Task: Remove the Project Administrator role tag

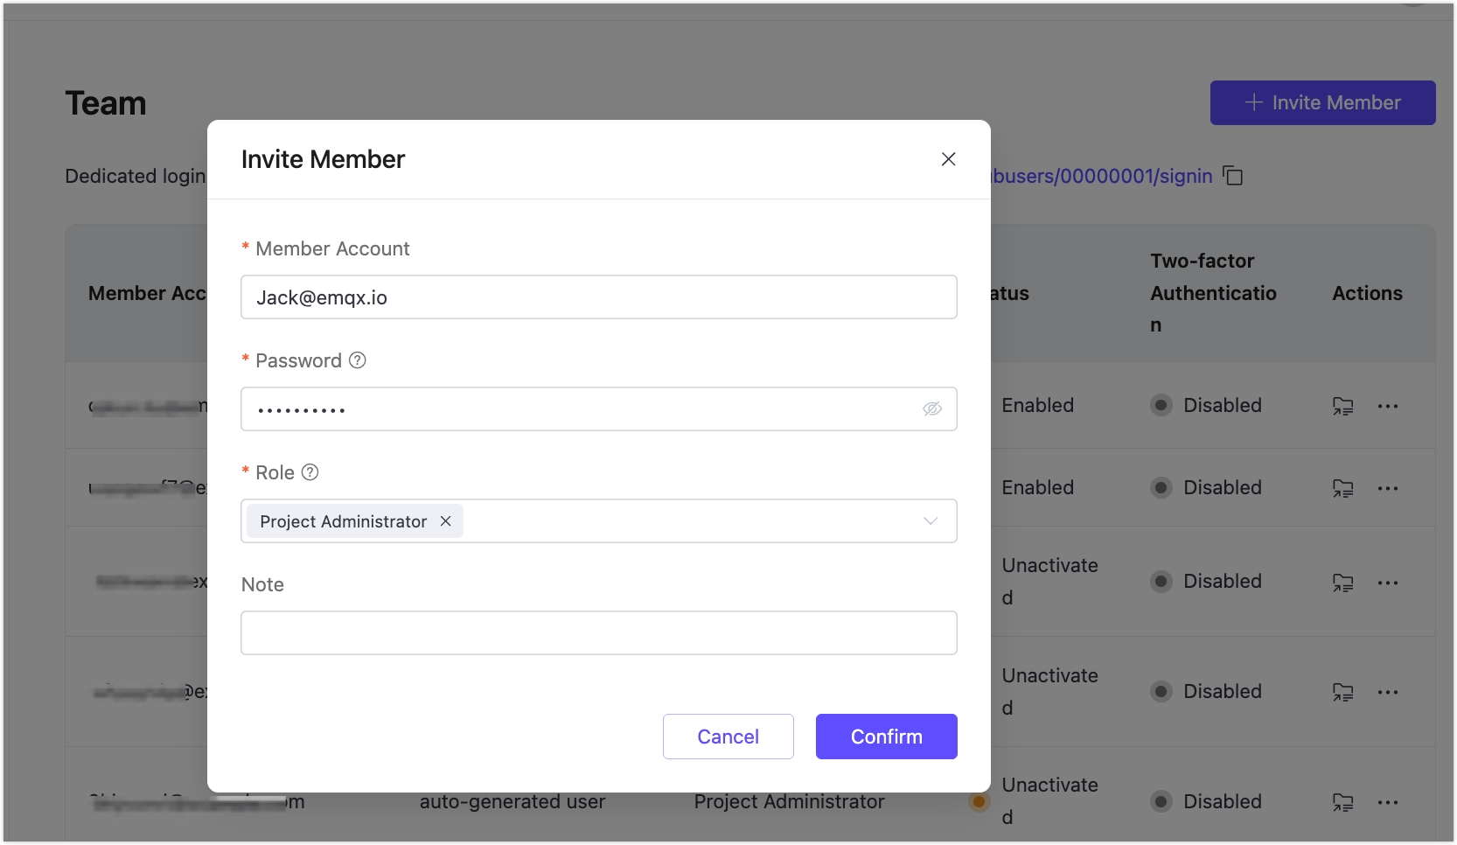Action: click(x=446, y=521)
